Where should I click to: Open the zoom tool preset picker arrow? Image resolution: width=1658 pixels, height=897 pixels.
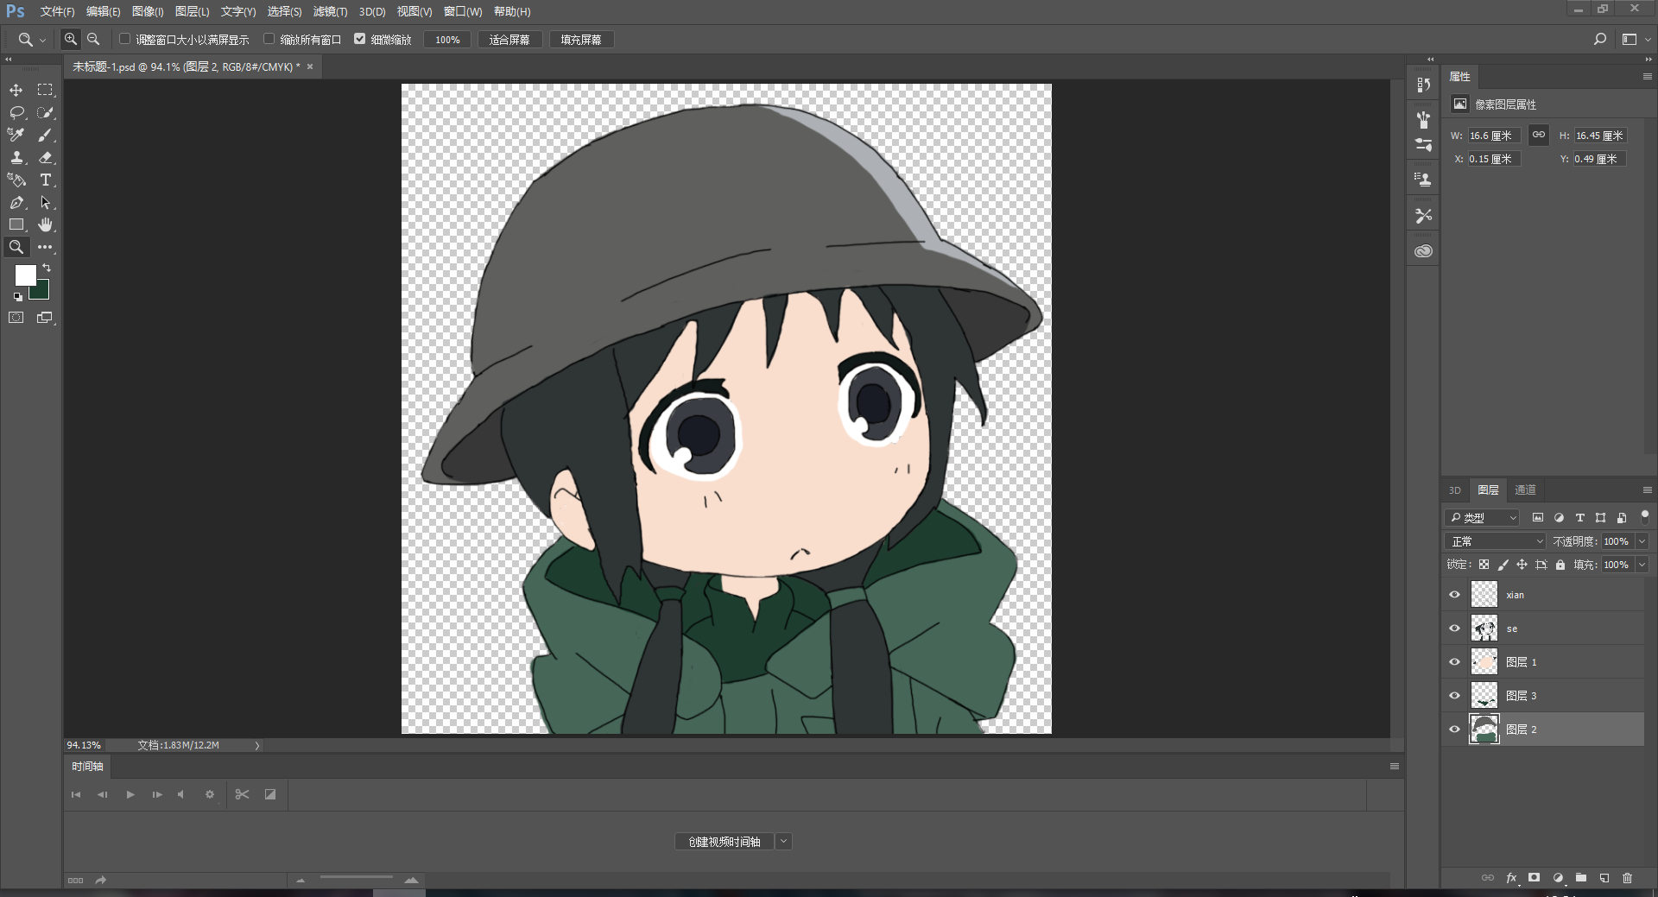click(42, 40)
